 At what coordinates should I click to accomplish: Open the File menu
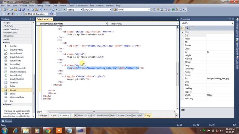tap(3, 6)
